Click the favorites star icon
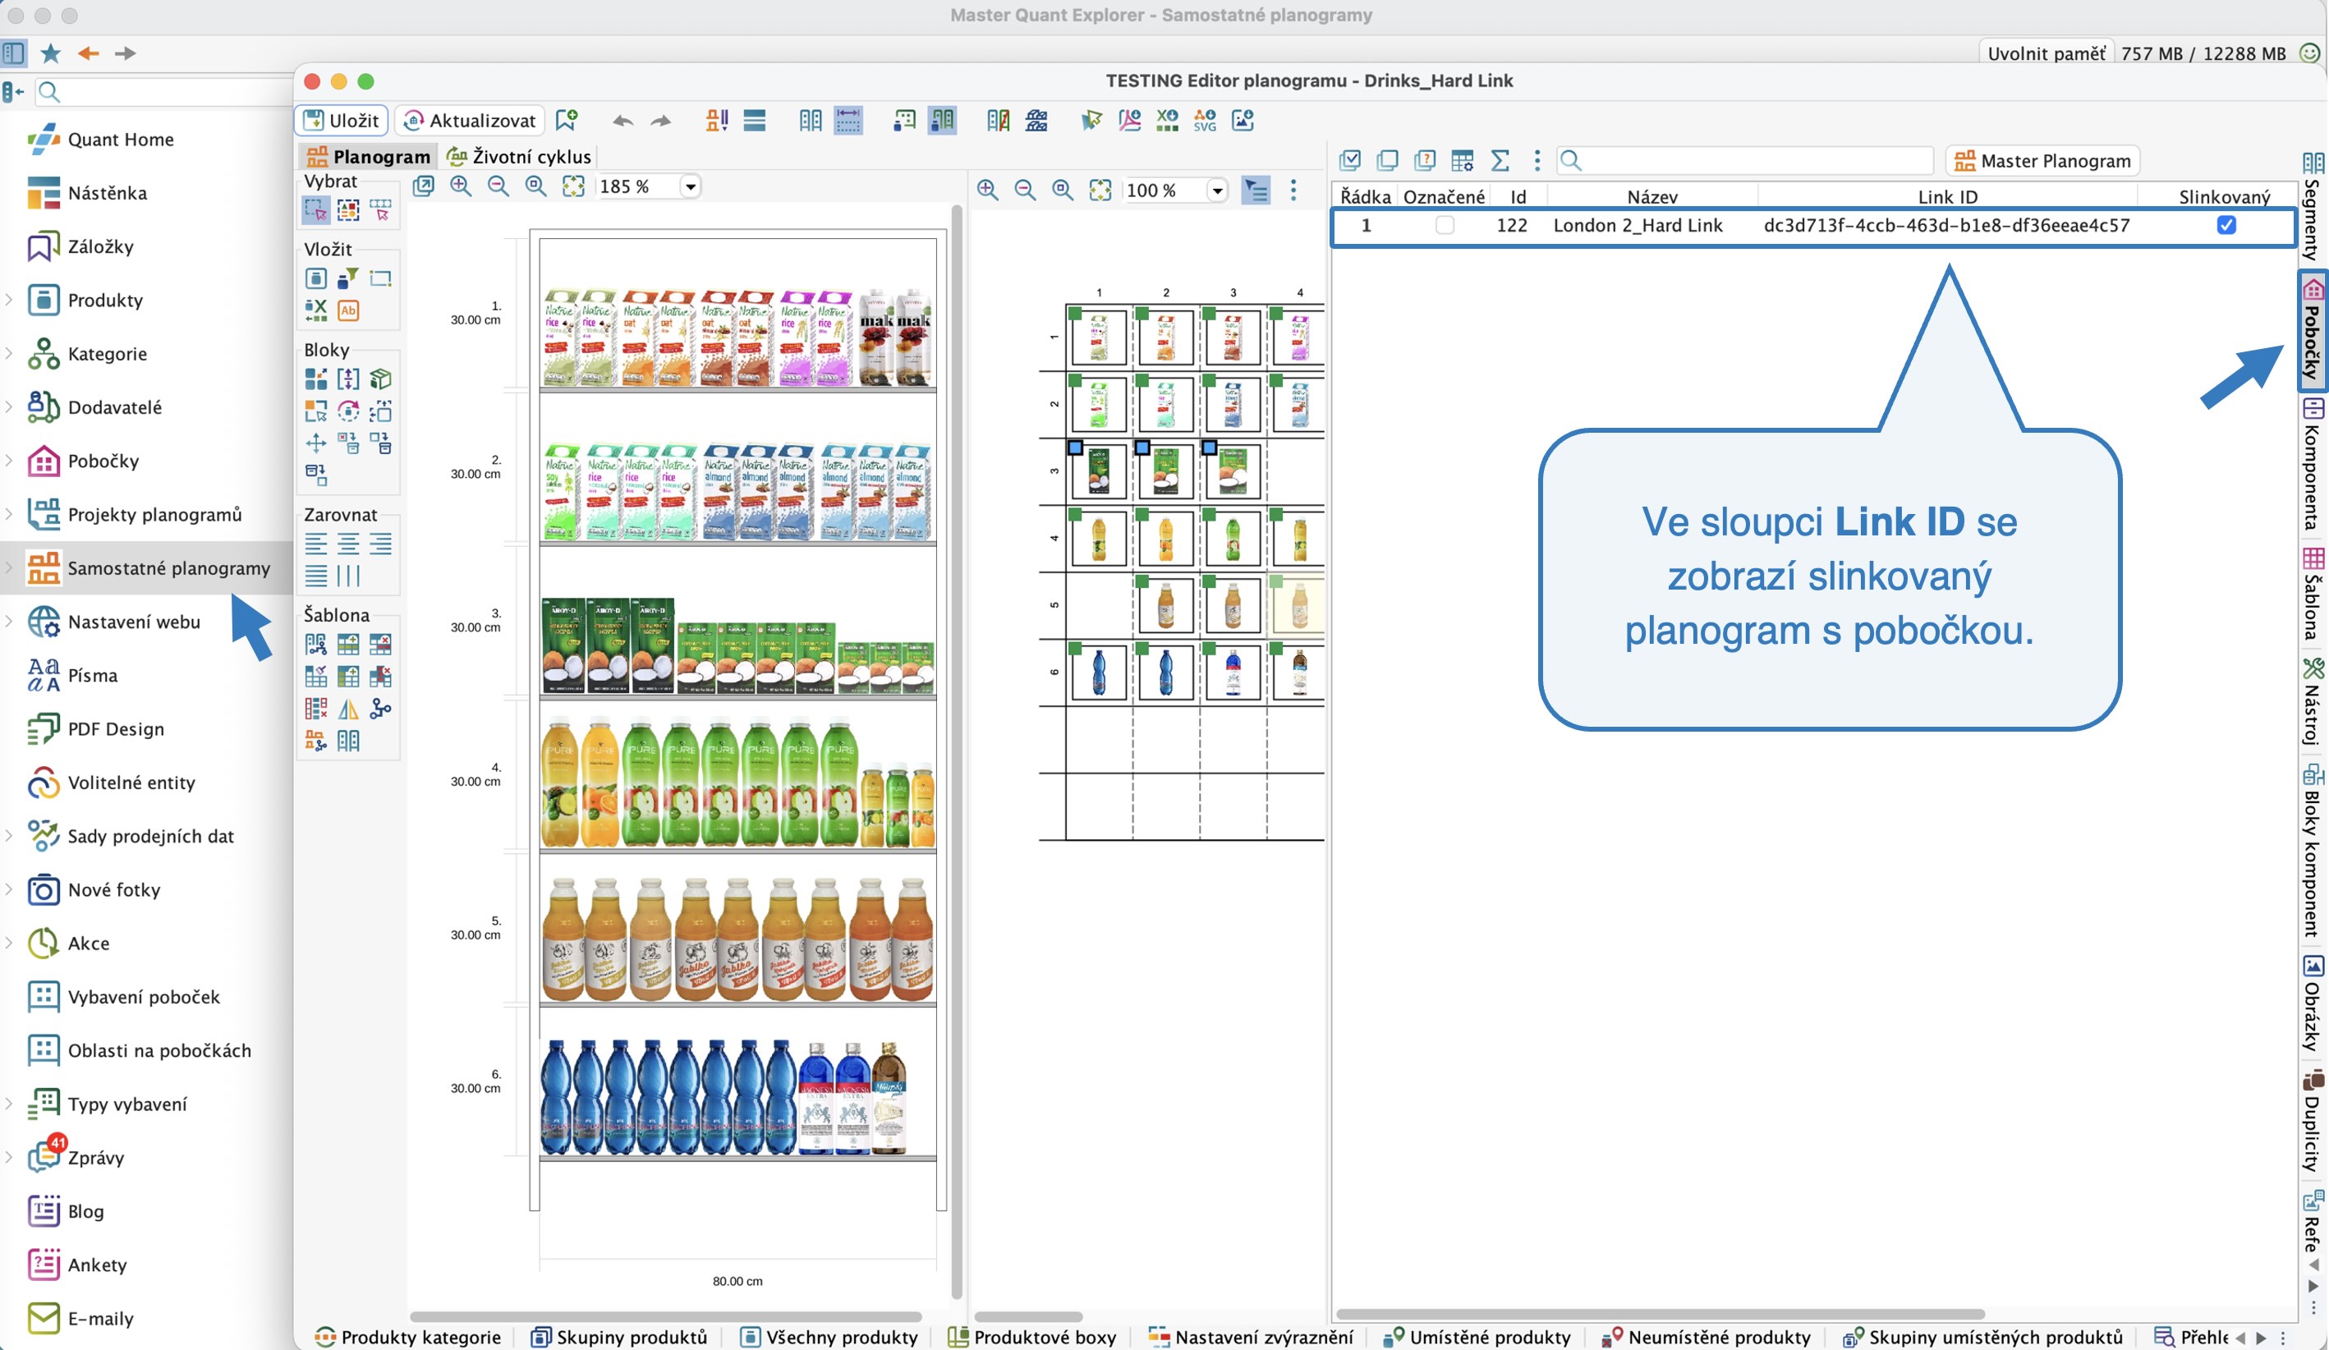The width and height of the screenshot is (2329, 1350). [51, 53]
